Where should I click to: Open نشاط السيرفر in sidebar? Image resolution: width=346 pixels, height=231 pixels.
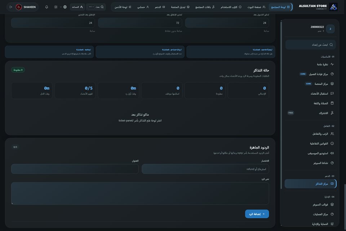point(310,163)
